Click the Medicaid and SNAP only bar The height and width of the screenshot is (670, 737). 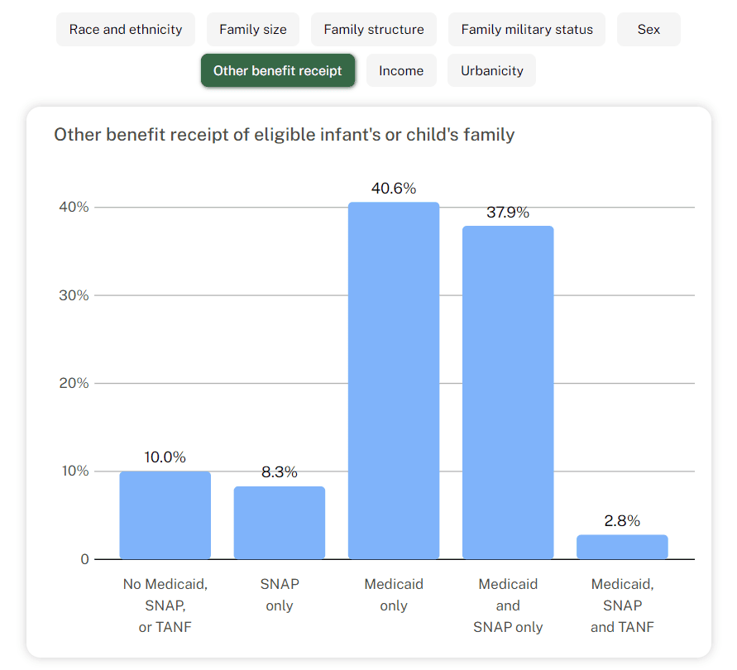(508, 393)
